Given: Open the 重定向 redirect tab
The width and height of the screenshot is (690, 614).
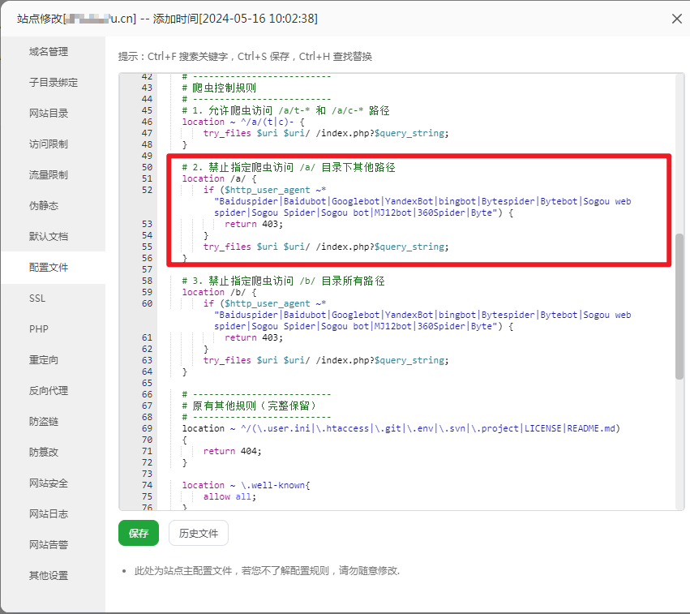Looking at the screenshot, I should (44, 360).
